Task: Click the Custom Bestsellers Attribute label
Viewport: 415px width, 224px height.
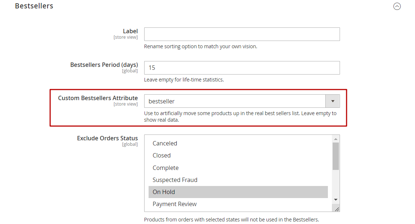Action: 98,98
